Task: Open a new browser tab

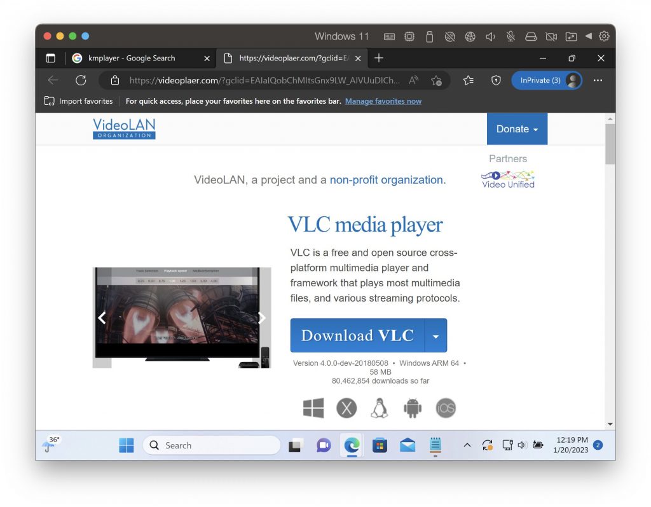Action: coord(379,58)
